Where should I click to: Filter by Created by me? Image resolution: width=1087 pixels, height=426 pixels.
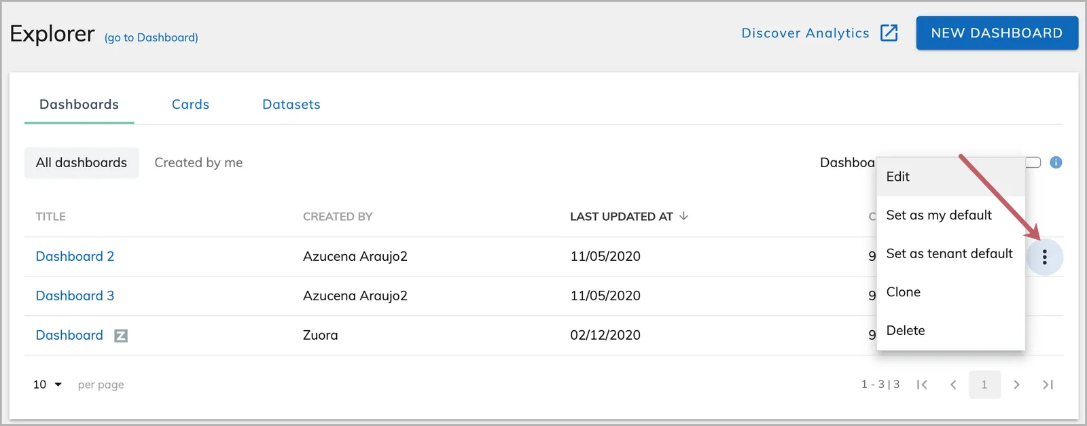pos(198,163)
